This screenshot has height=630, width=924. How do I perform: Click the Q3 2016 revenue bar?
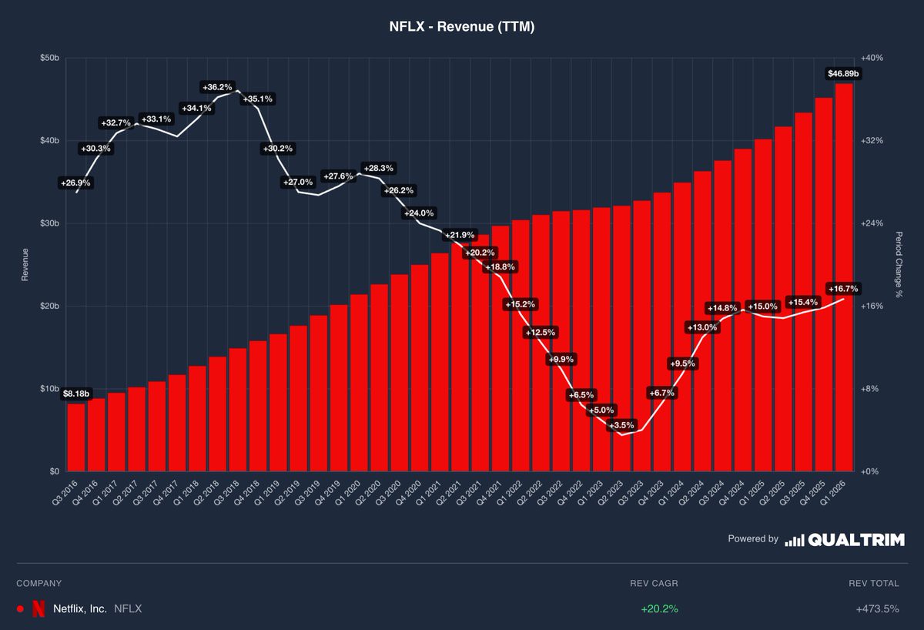75,437
